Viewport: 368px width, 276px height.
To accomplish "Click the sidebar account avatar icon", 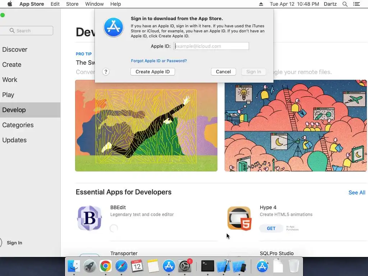I will [x=0, y=243].
